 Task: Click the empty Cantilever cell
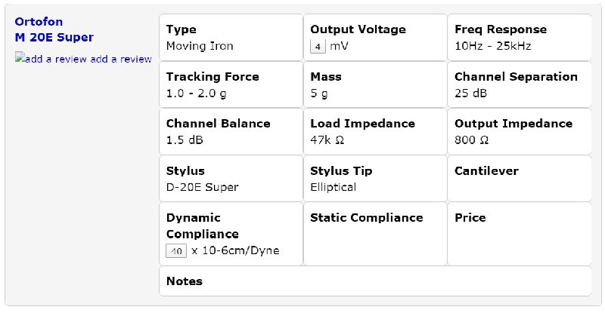point(520,179)
